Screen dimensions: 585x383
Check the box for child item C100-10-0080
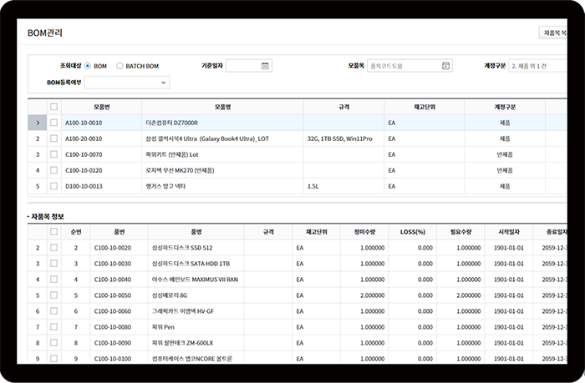pyautogui.click(x=53, y=327)
